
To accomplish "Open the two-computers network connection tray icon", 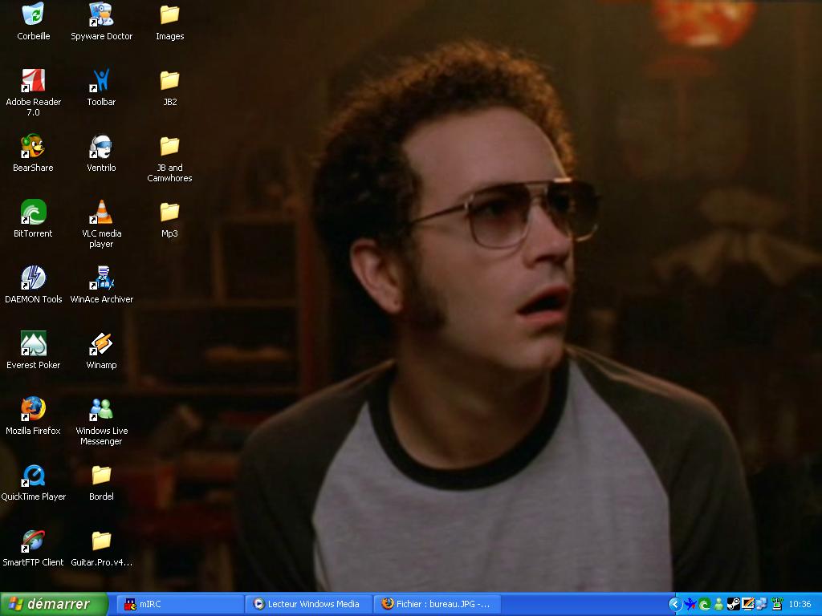I will (762, 604).
